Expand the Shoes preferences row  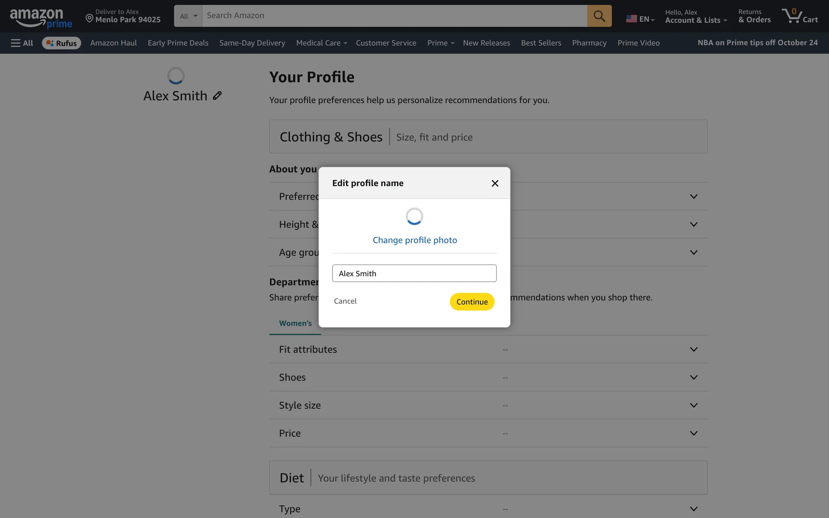693,377
